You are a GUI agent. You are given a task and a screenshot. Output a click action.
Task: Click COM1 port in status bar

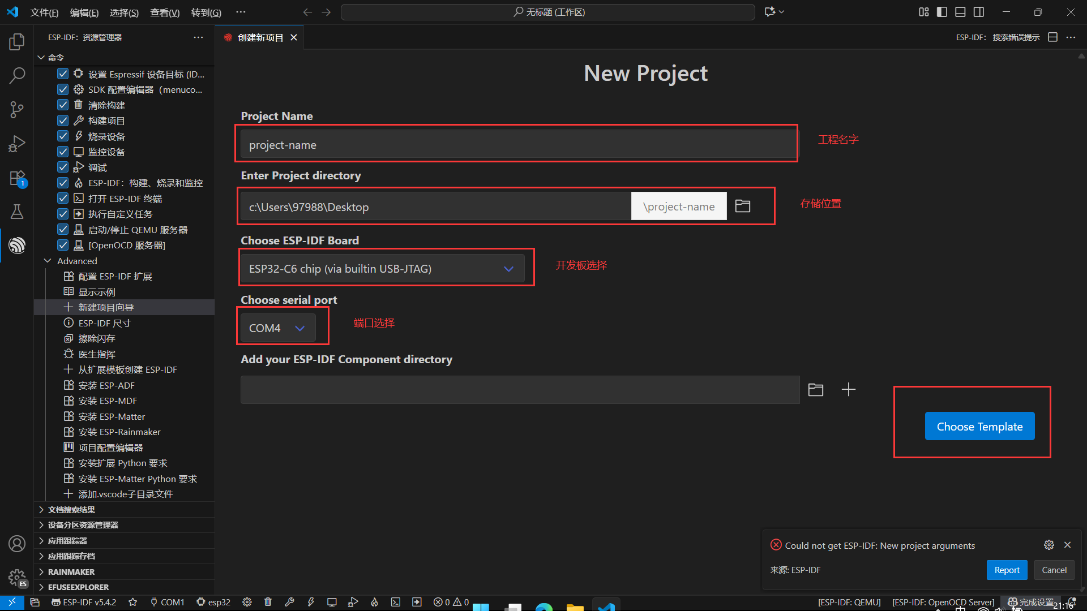[168, 602]
